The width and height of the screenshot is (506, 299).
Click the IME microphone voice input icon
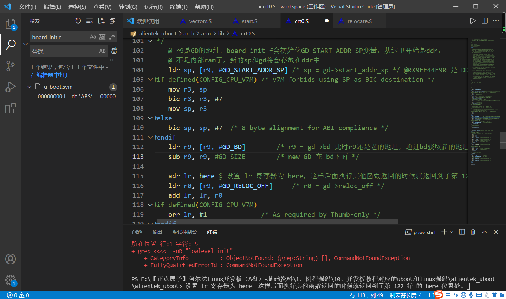point(471,295)
